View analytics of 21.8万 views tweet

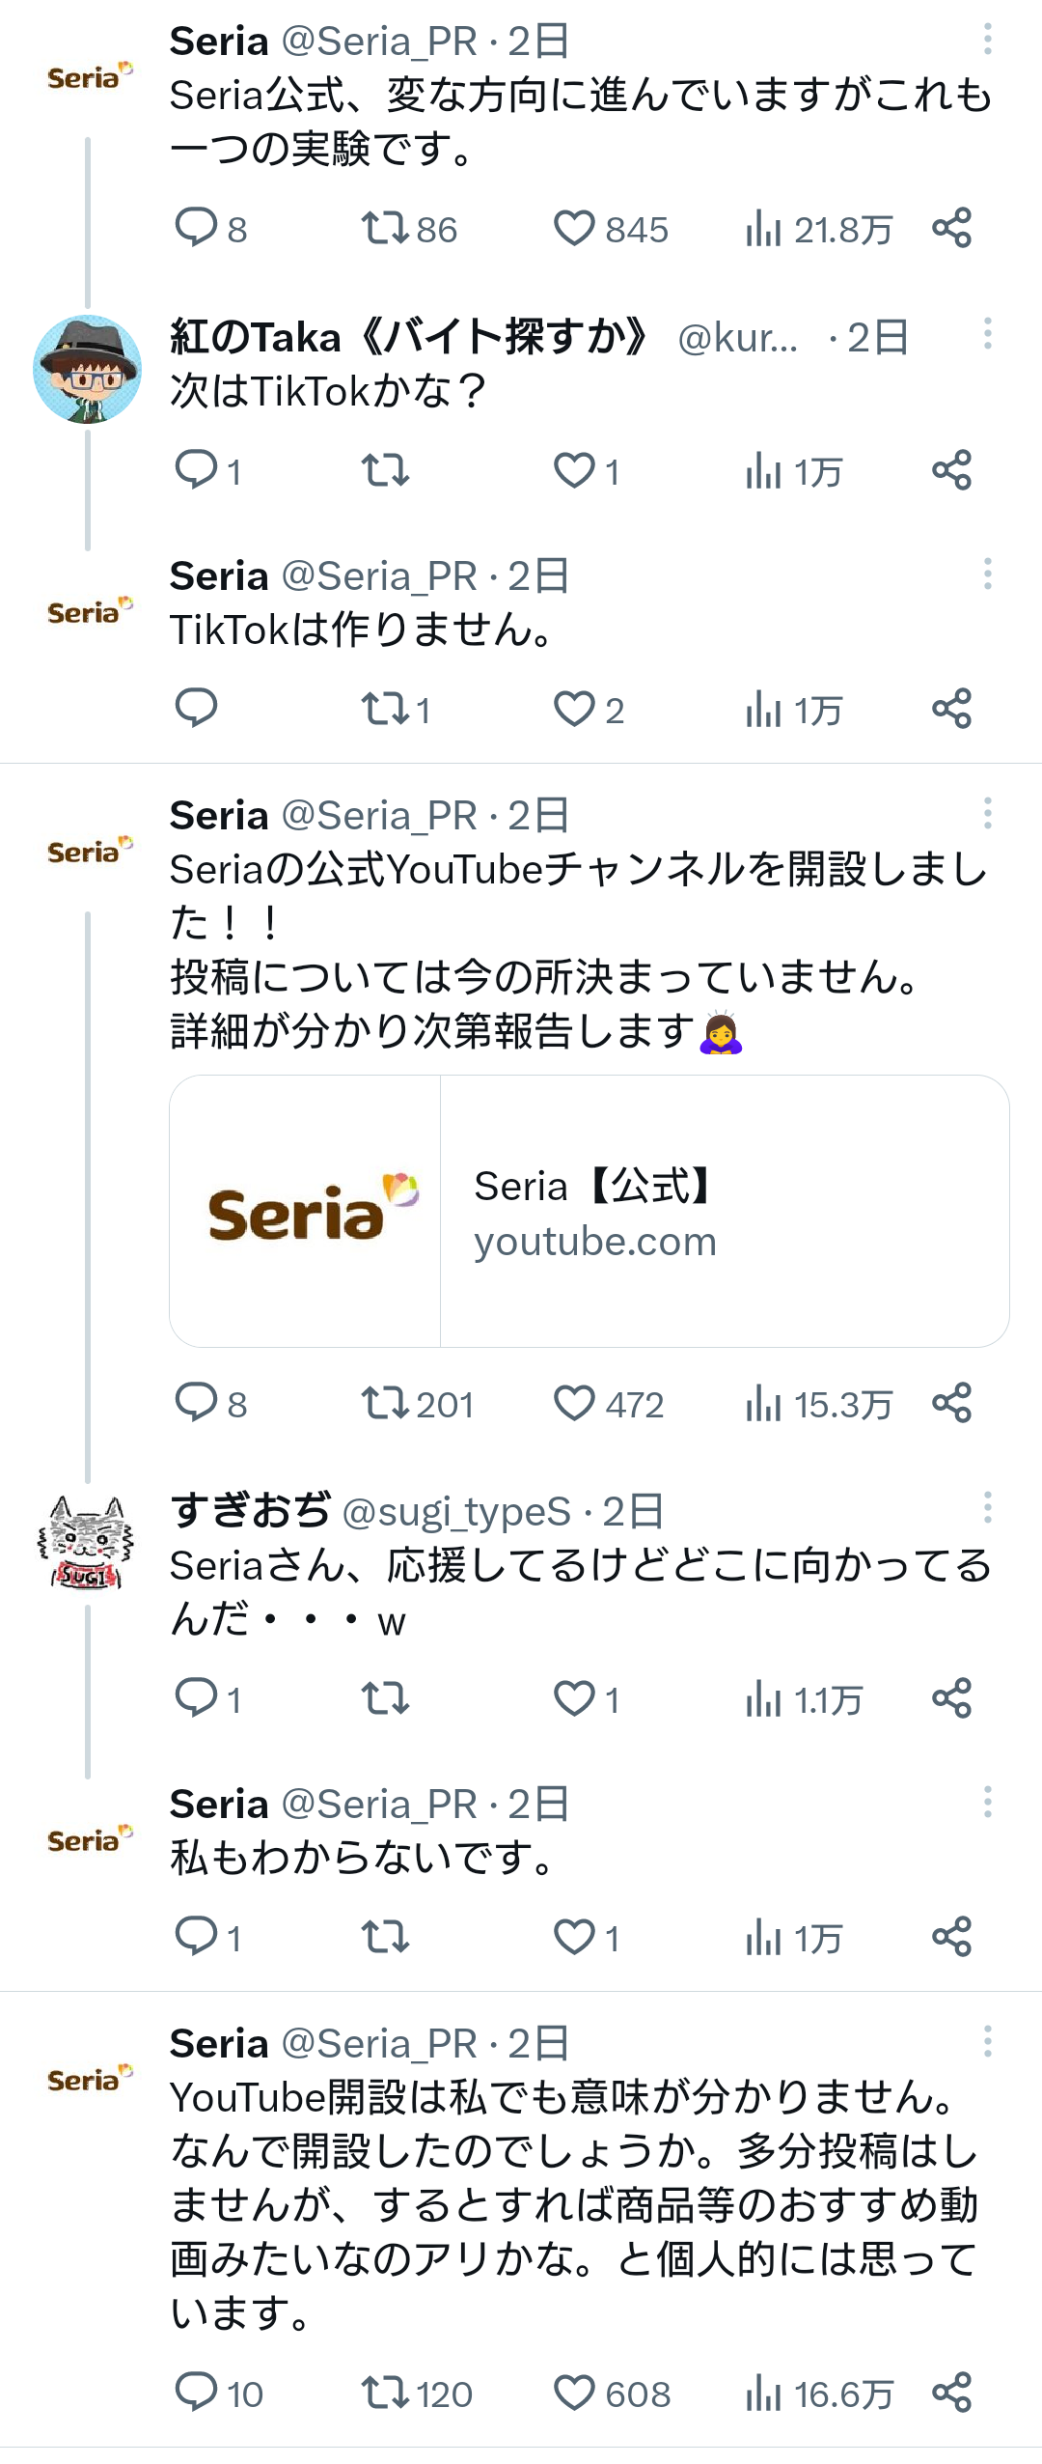762,228
